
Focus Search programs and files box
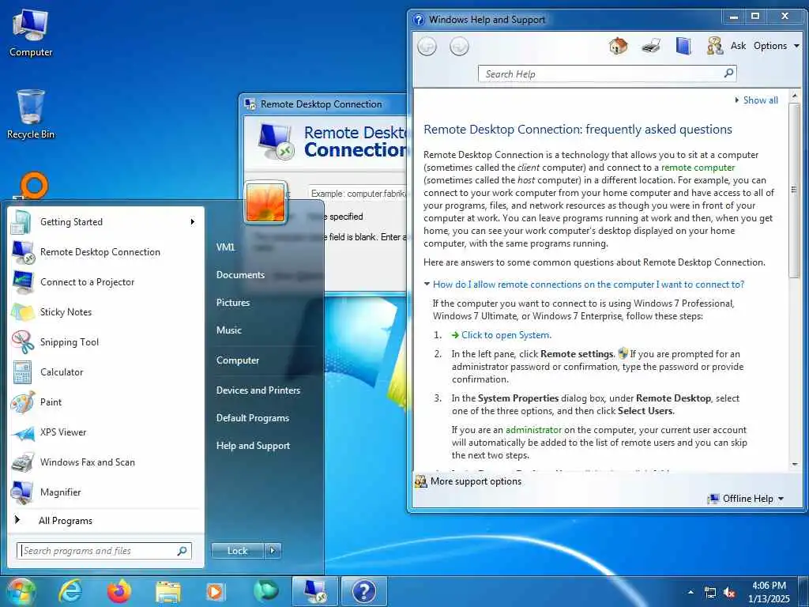104,551
